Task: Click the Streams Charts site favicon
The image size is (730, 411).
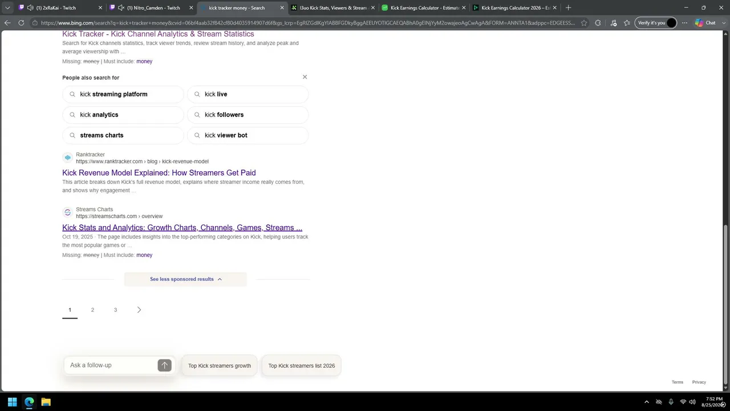Action: [x=67, y=212]
